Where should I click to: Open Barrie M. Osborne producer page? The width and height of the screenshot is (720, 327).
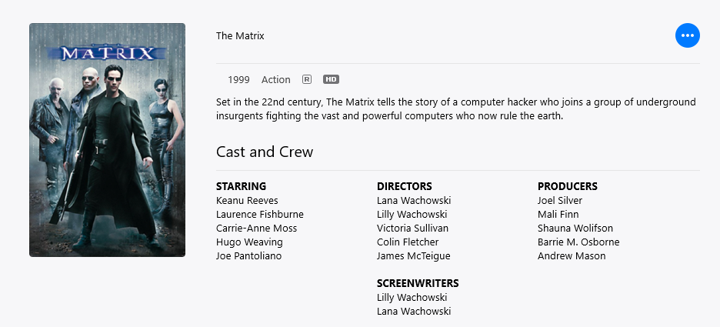pyautogui.click(x=578, y=242)
